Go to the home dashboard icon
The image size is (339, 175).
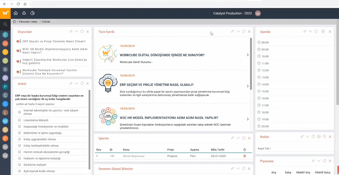point(16,13)
